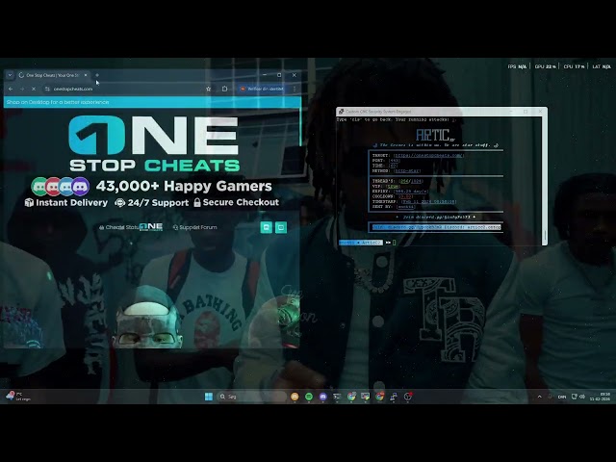Open the weather widget on taskbar
This screenshot has width=616, height=462.
click(x=17, y=396)
